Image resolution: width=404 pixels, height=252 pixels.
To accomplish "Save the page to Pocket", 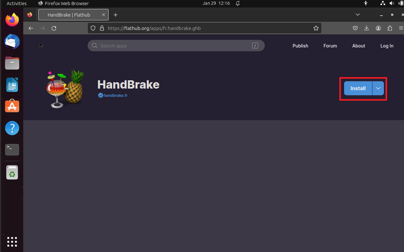I will coord(355,28).
